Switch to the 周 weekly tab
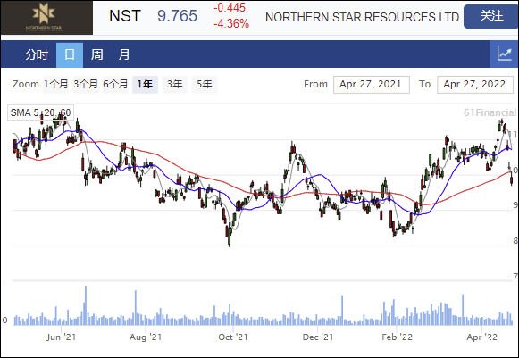 click(x=96, y=54)
